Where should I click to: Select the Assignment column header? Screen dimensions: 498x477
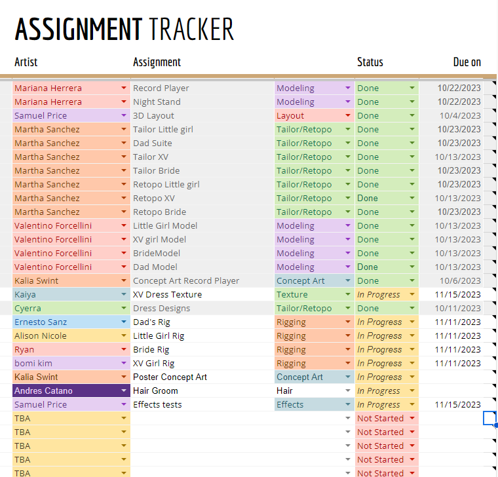pyautogui.click(x=157, y=62)
